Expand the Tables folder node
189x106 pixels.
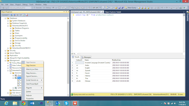point(11,31)
